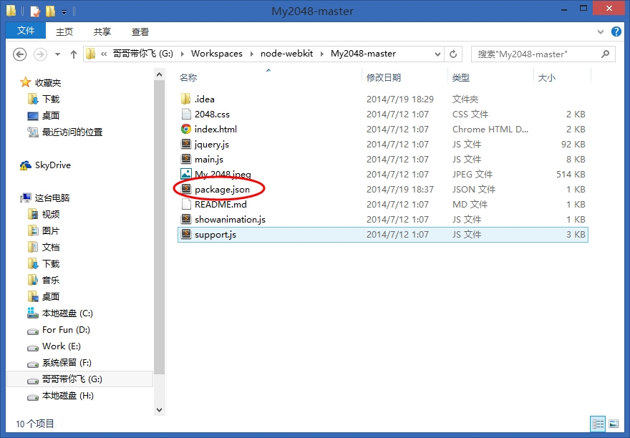This screenshot has width=630, height=438.
Task: Open 系统保留 (F:) drive
Action: 67,363
